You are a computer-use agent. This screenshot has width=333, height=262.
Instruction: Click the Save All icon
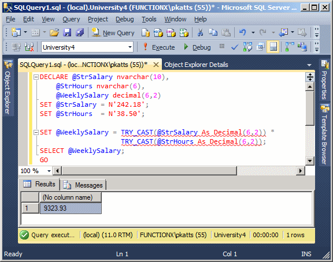pyautogui.click(x=80, y=33)
